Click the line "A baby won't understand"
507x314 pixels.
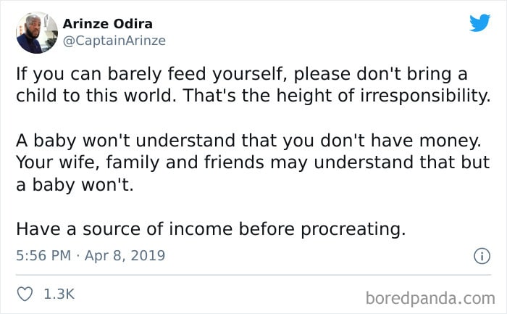click(248, 141)
